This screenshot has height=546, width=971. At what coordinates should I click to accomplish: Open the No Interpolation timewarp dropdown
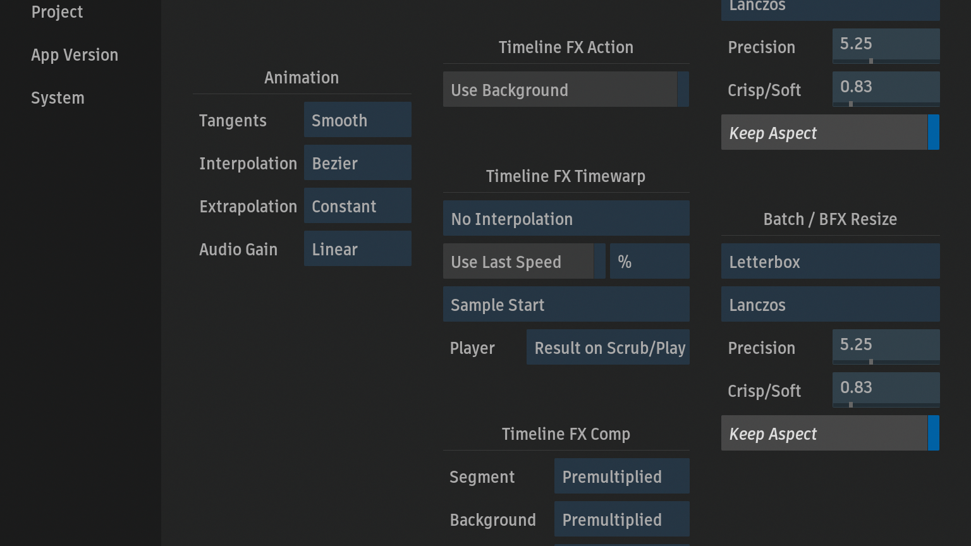[x=566, y=219]
